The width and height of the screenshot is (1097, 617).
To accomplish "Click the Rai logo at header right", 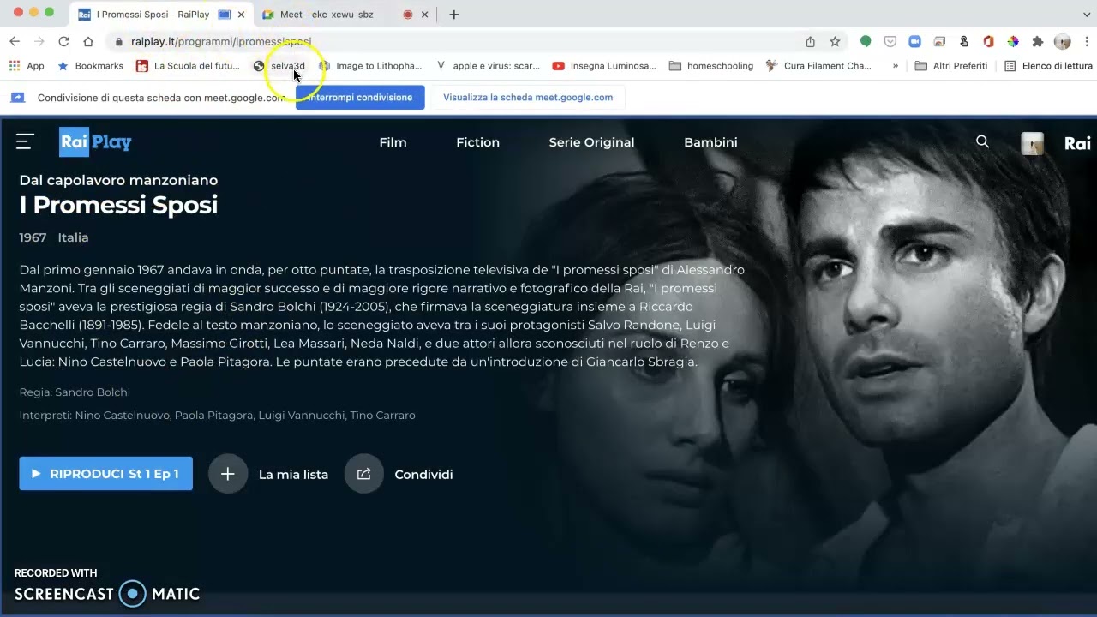I will (x=1077, y=143).
